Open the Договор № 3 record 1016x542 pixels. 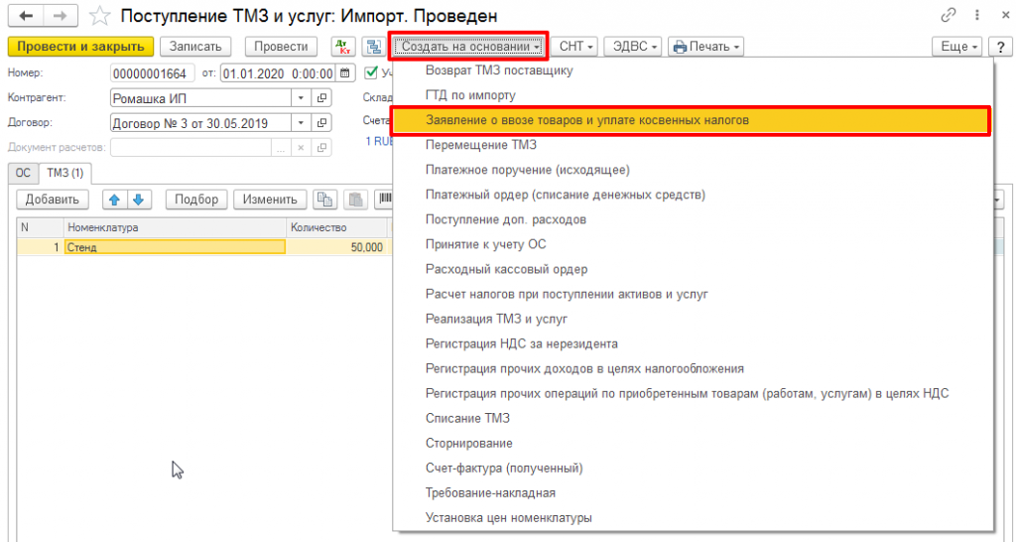[320, 122]
